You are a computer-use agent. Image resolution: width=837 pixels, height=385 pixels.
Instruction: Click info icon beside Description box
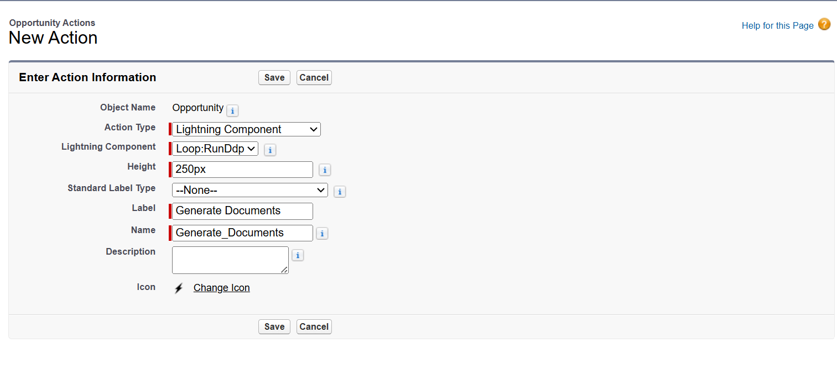pyautogui.click(x=298, y=255)
